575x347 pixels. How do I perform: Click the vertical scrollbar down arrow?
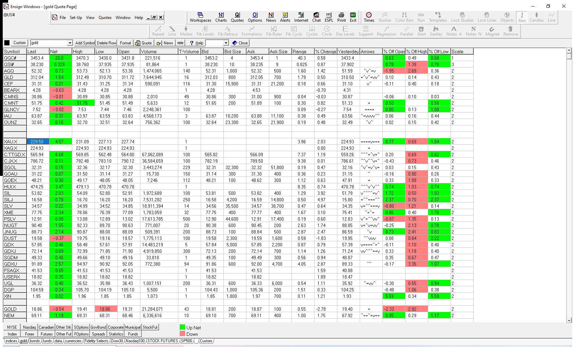(x=569, y=321)
